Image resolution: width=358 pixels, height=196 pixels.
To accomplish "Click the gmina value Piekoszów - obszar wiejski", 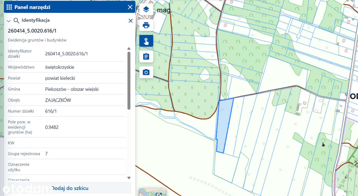I will click(72, 89).
